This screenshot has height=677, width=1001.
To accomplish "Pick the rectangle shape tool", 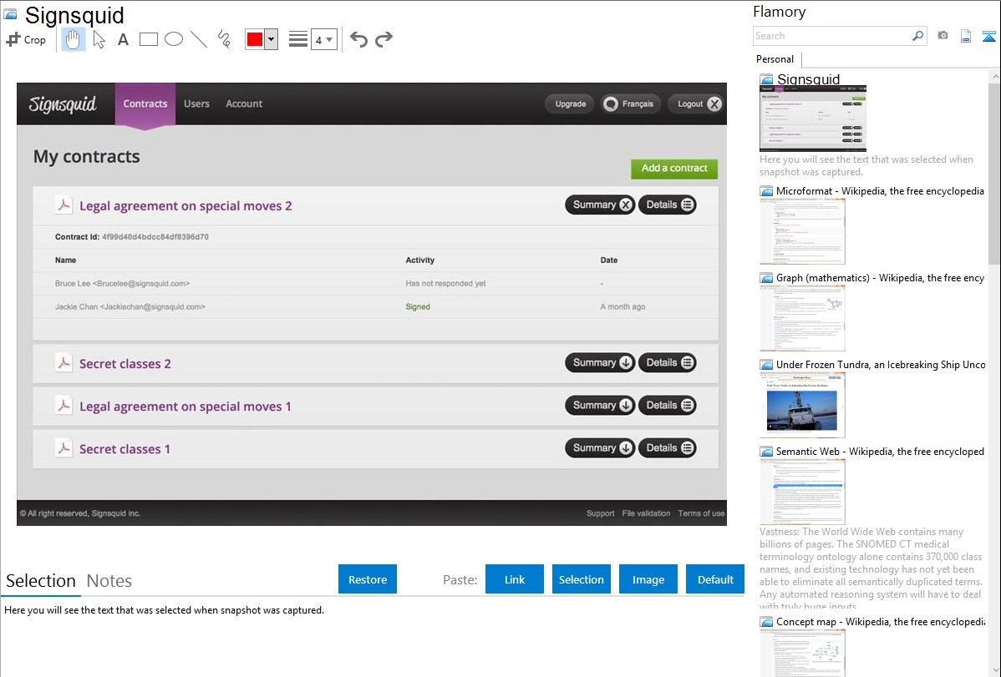I will pos(149,39).
